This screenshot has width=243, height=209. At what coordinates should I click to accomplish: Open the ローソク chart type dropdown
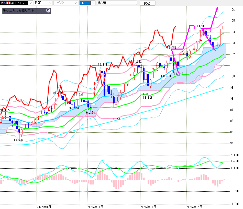75,3
